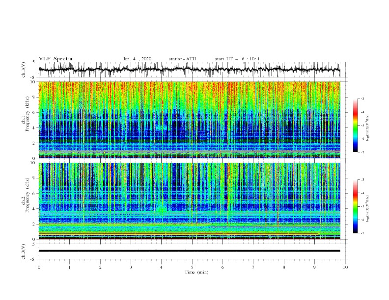This screenshot has width=389, height=300.
Task: Click the "7" tick on the time axis
Action: coord(253,267)
